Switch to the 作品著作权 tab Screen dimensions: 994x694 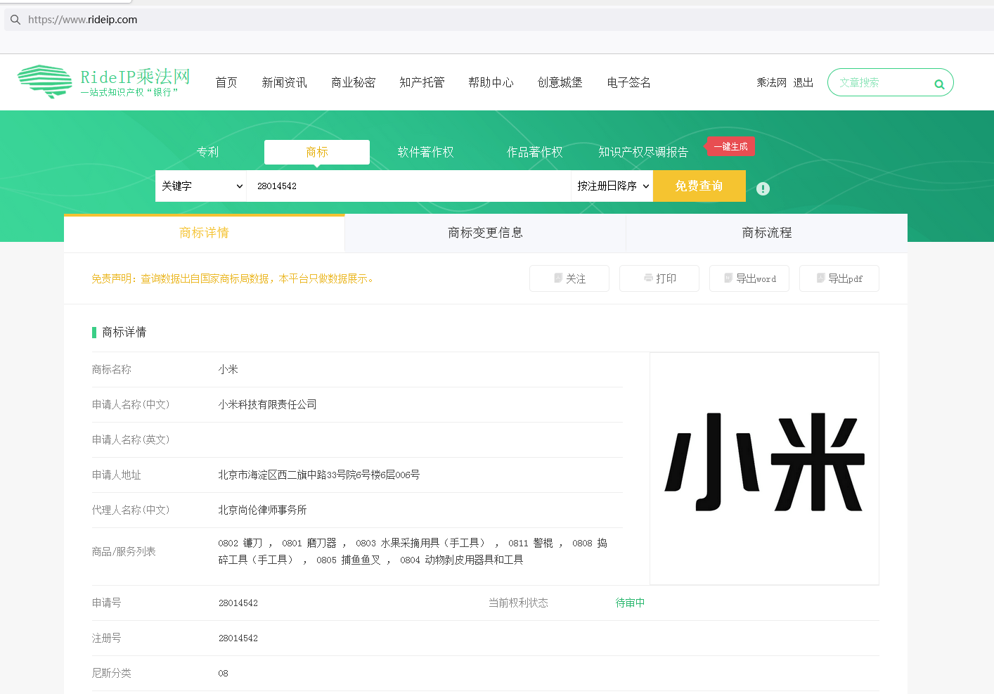[x=535, y=152]
